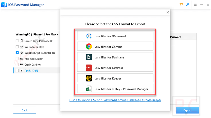Click WinningPC ( iPhone 12 Pro Max ) device name
211x118 pixels.
36,34
